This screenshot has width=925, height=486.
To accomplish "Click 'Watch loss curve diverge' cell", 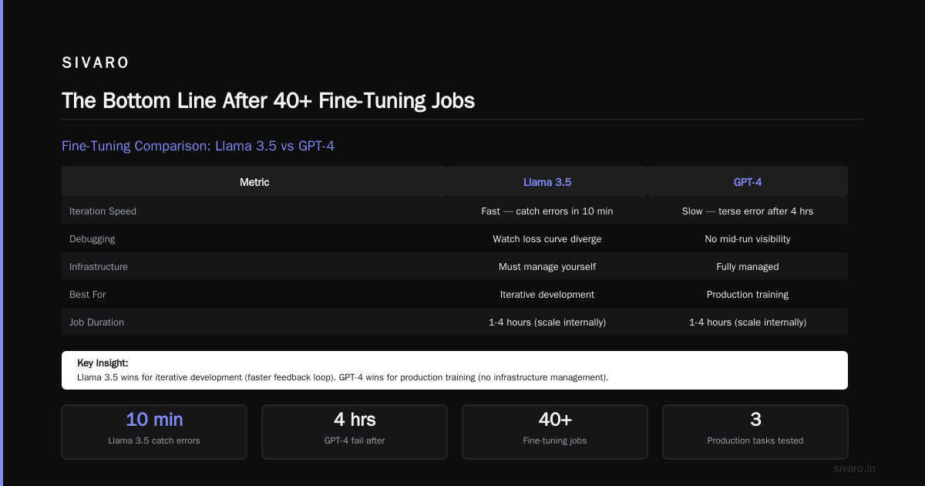I will (x=547, y=239).
